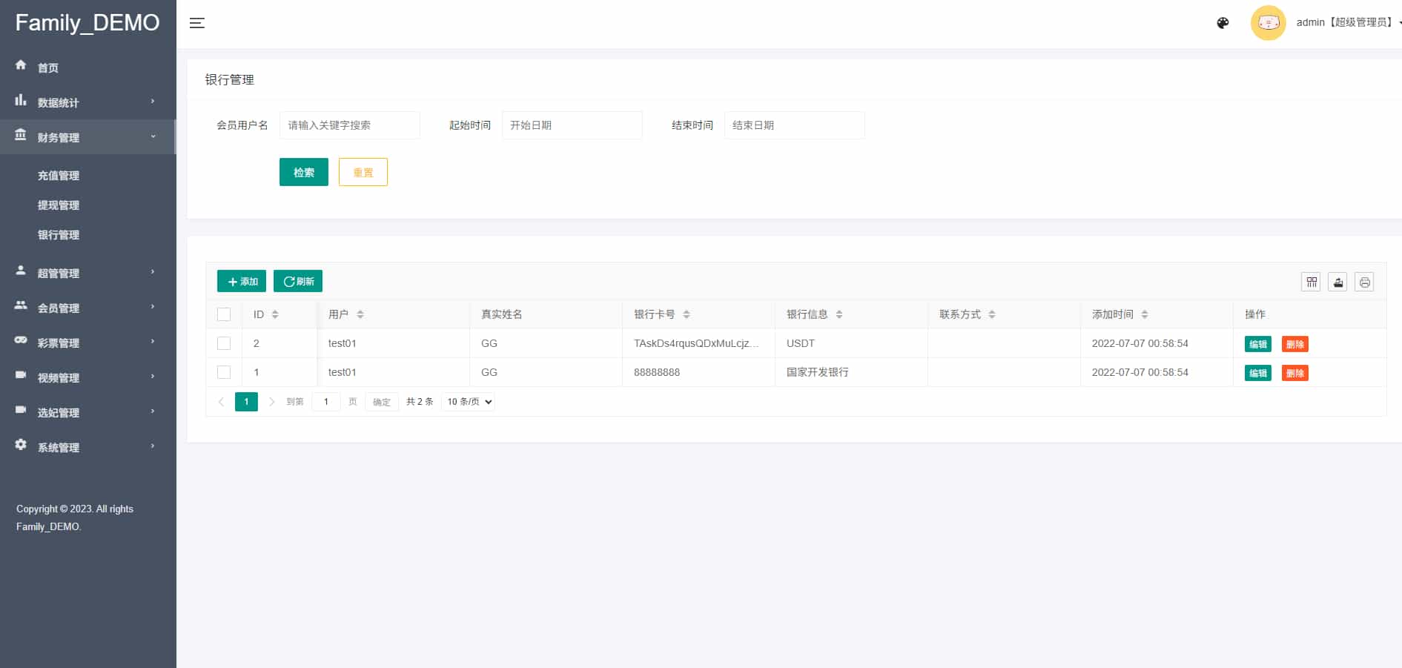Expand the 选妃管理 menu chevron
The width and height of the screenshot is (1402, 668).
pyautogui.click(x=153, y=411)
